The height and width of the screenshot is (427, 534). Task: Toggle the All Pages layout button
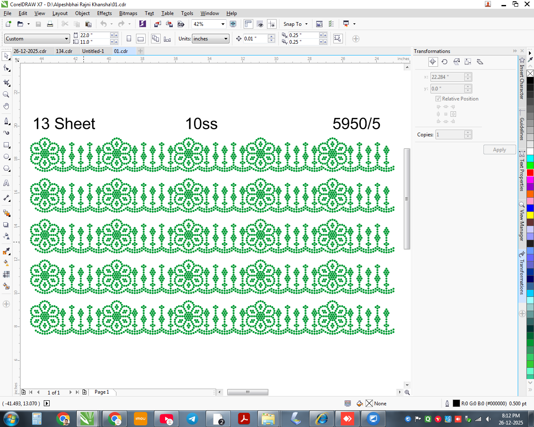coord(156,39)
